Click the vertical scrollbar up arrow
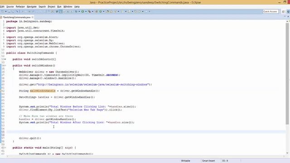 point(287,21)
